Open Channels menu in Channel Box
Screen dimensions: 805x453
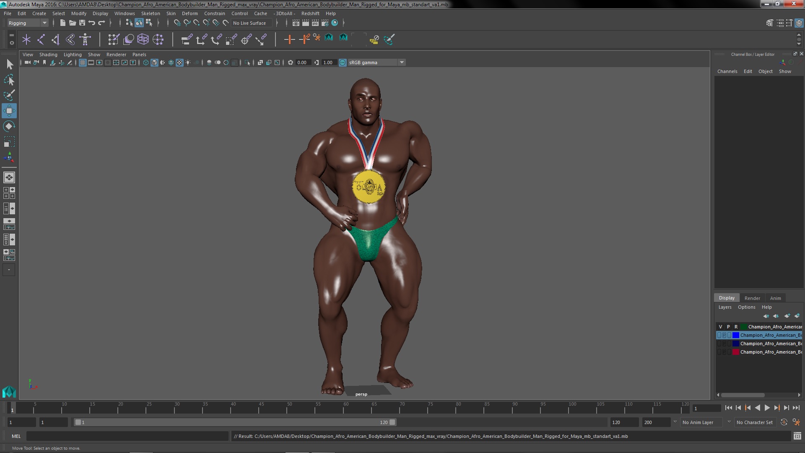[x=727, y=71]
